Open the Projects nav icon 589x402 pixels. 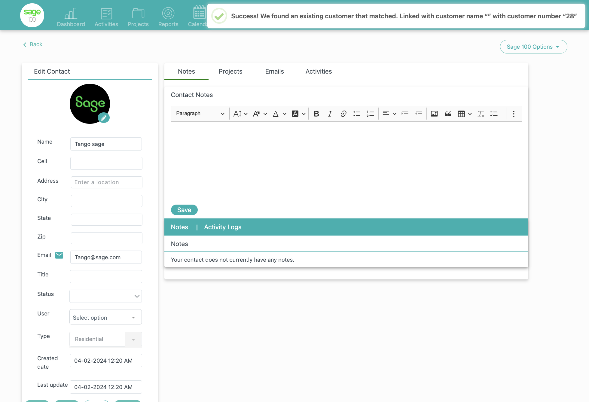138,17
